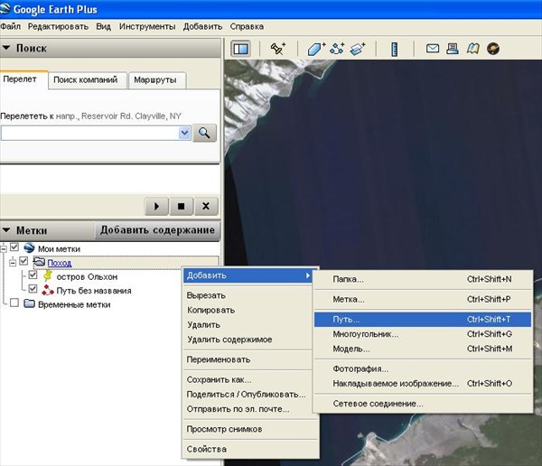Viewport: 542px width, 466px height.
Task: Choose Фотография... from the submenu
Action: 423,369
